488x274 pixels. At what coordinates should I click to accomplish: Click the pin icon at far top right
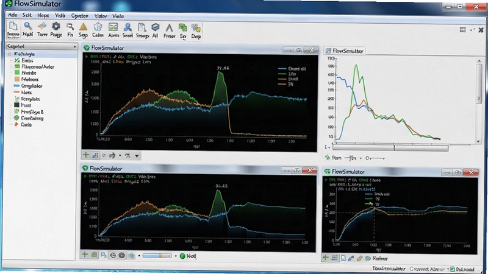tap(481, 30)
